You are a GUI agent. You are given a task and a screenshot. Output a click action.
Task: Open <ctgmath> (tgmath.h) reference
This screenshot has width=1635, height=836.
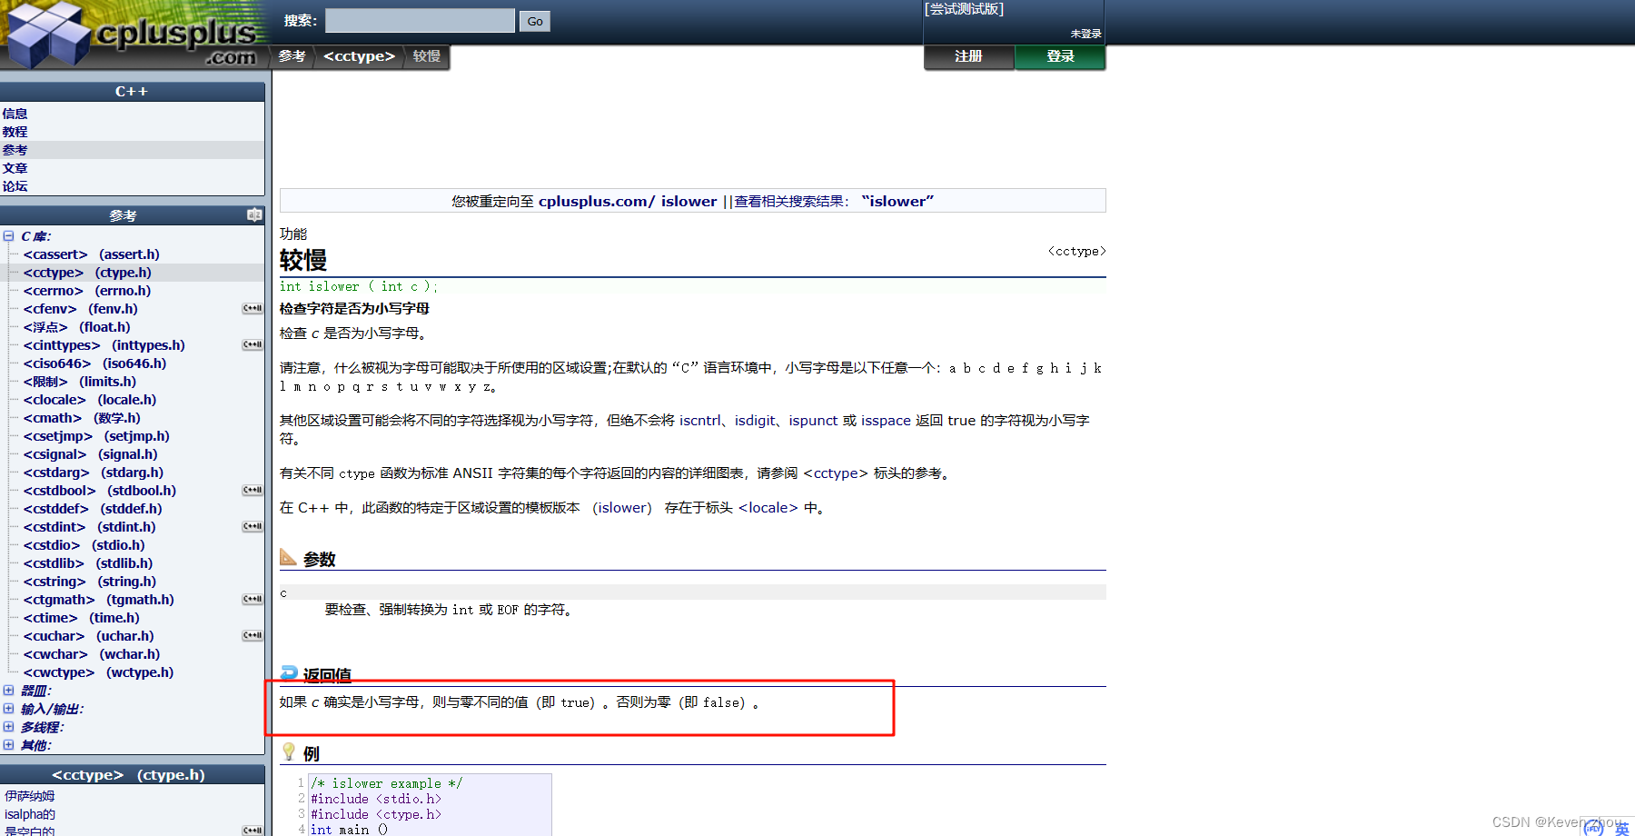(99, 600)
